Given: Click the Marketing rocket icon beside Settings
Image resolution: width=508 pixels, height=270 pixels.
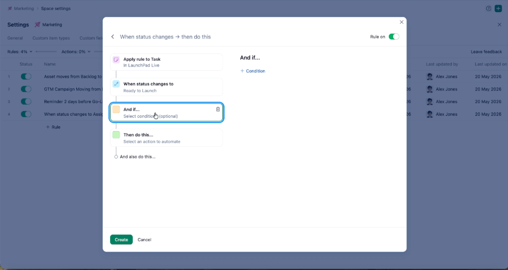Looking at the screenshot, I should point(37,25).
